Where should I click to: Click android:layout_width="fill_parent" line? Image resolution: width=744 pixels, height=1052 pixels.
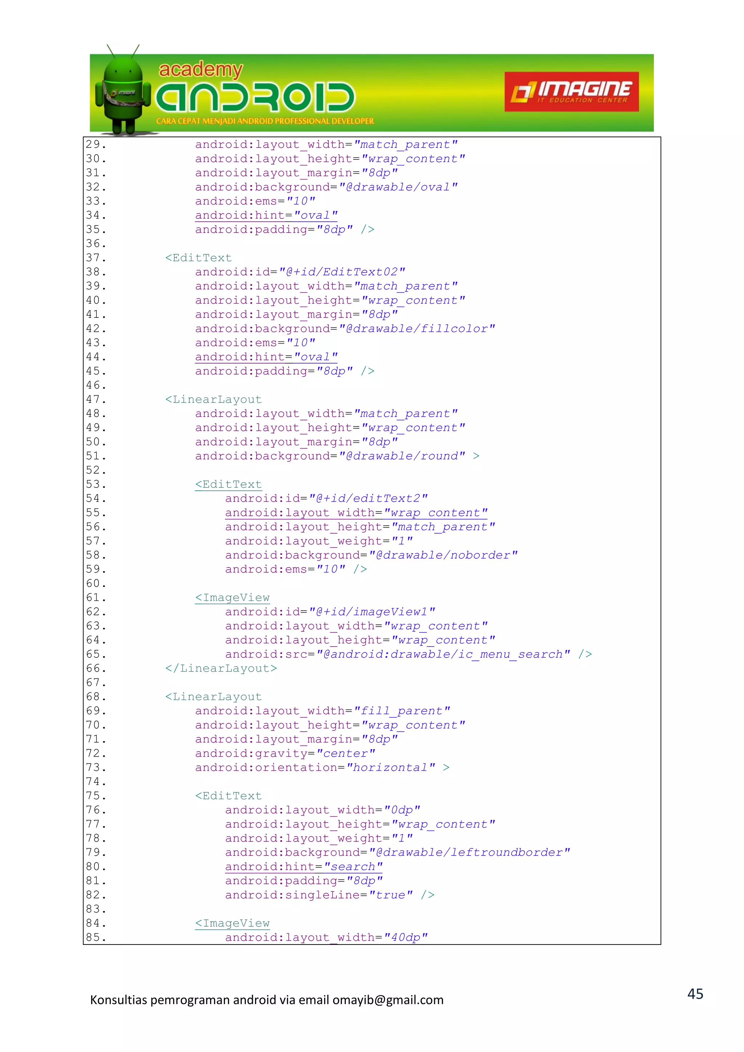coord(323,711)
